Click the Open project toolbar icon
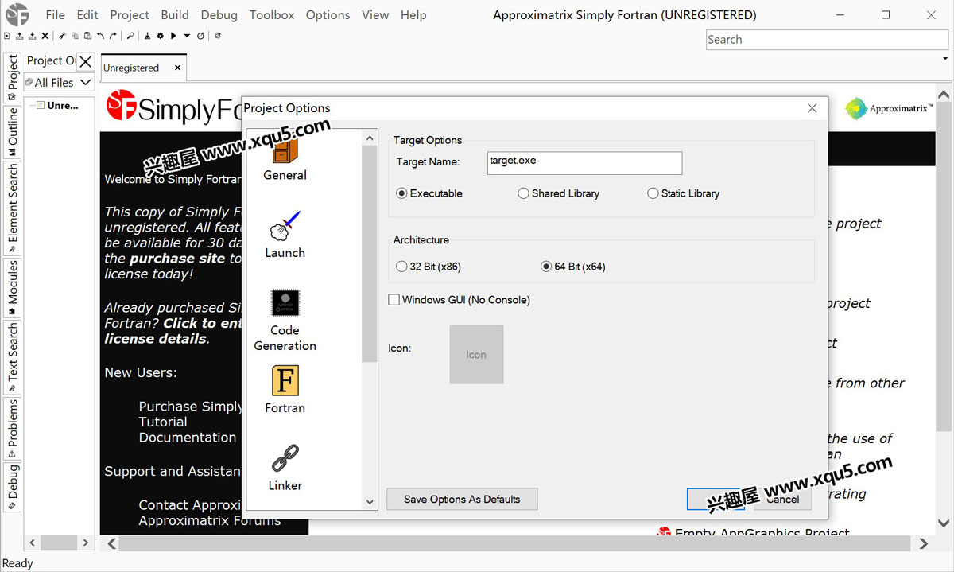 pyautogui.click(x=20, y=36)
